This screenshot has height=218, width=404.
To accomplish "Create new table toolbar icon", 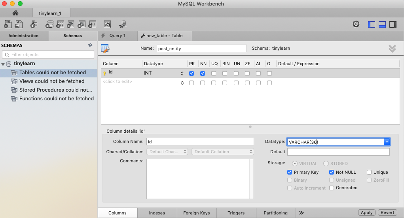I will (60, 24).
